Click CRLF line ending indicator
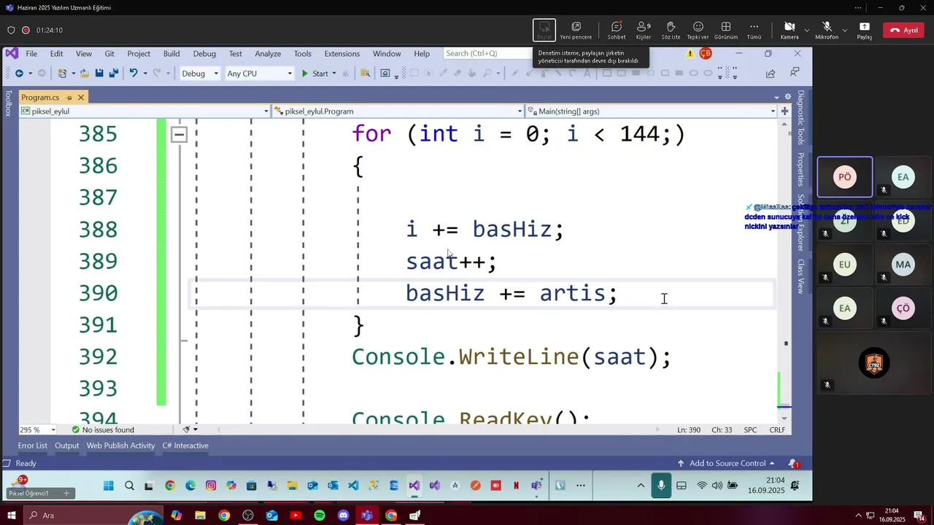 [777, 429]
